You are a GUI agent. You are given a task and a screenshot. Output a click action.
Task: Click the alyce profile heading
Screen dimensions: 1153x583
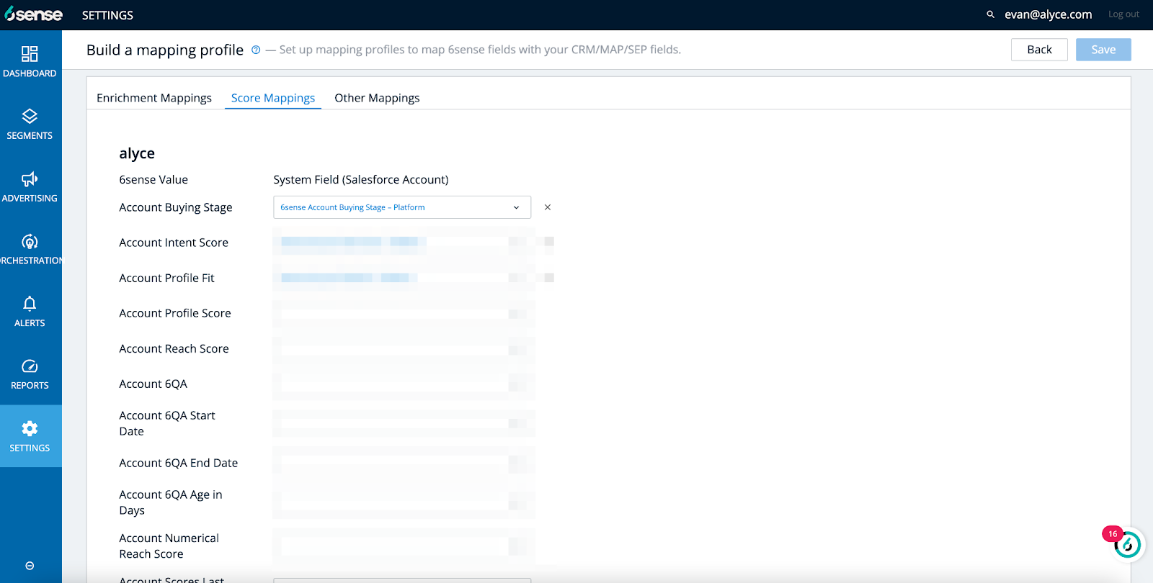click(x=137, y=153)
